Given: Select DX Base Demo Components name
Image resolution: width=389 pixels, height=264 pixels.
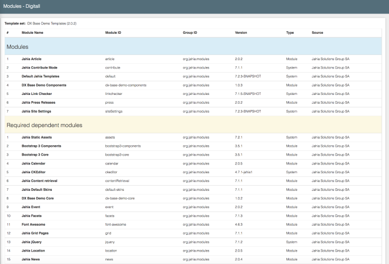Looking at the screenshot, I should tap(44, 85).
